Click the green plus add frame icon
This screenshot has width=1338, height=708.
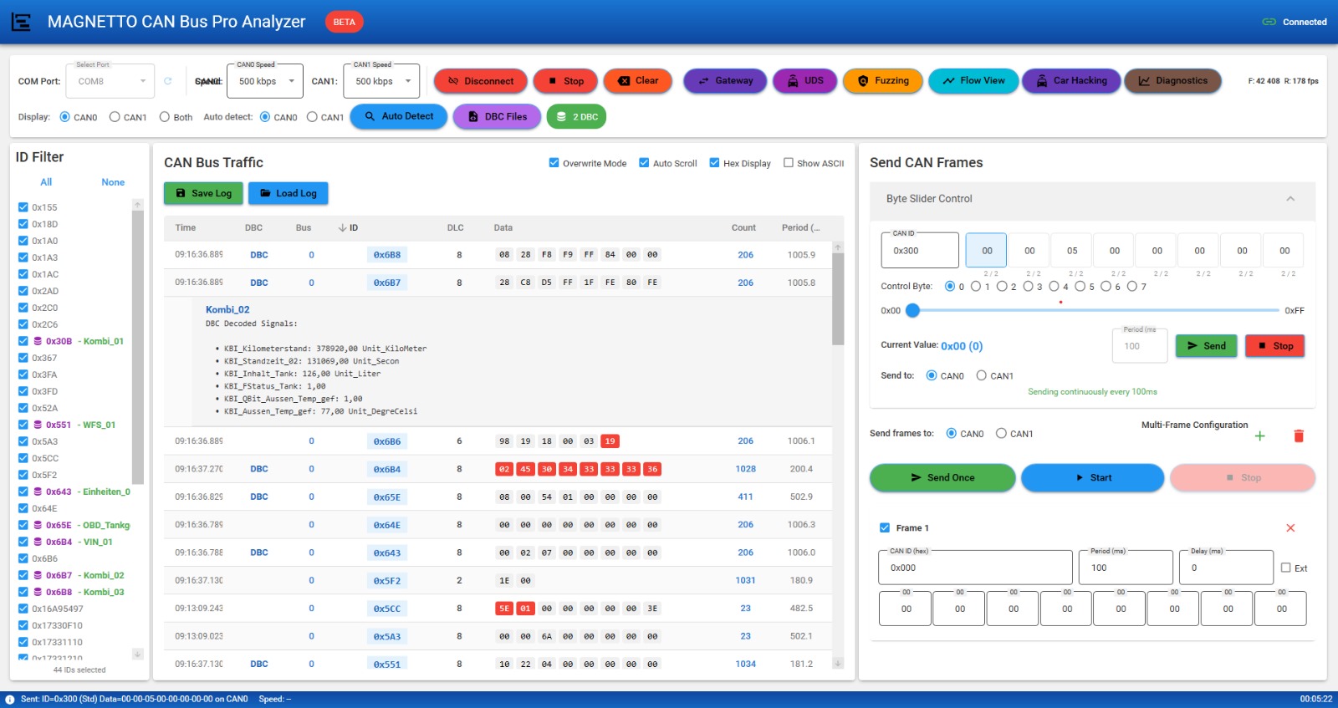[x=1259, y=436]
